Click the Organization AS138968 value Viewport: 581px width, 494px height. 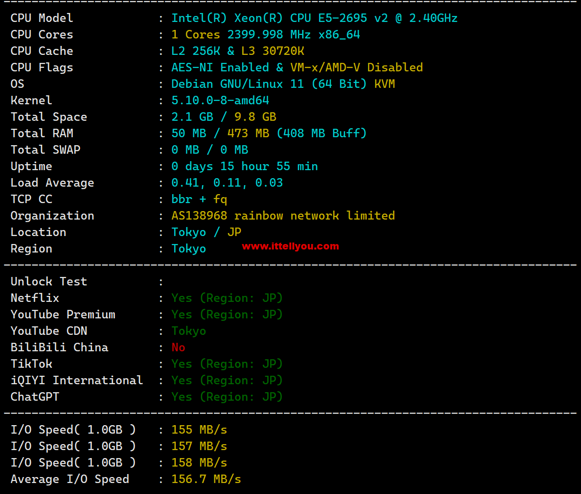283,216
